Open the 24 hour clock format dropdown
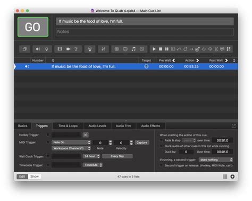Viewport: 252px width, 201px height. [x=91, y=156]
